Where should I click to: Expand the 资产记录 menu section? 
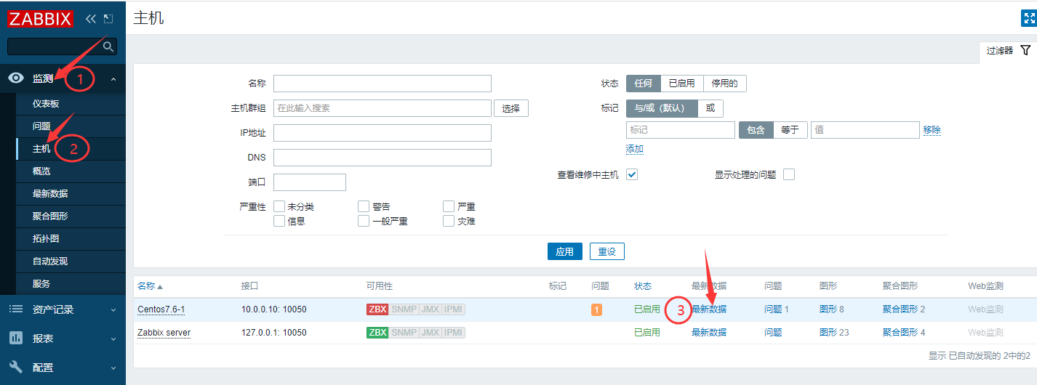coord(113,309)
